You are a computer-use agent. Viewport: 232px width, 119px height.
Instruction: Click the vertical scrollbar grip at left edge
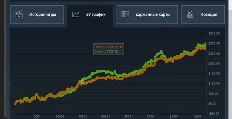tap(5, 30)
